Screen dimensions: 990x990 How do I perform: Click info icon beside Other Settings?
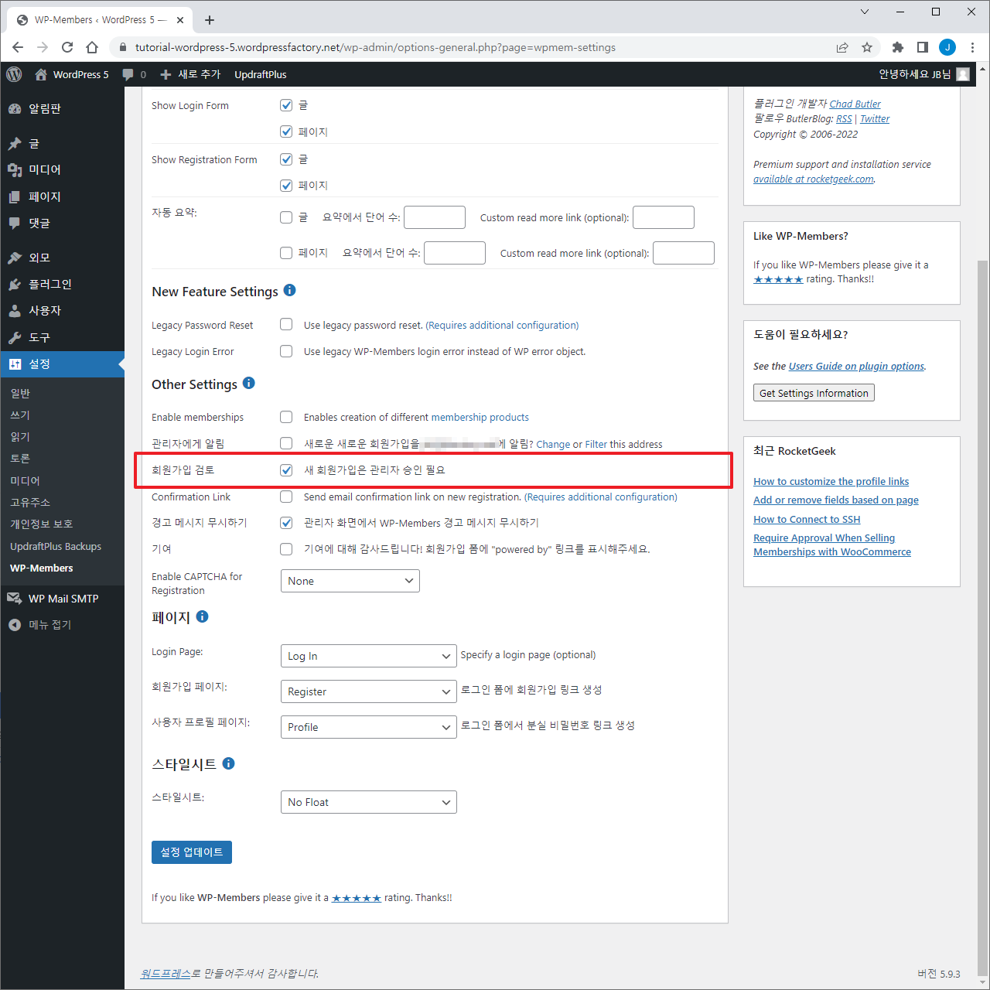(249, 383)
